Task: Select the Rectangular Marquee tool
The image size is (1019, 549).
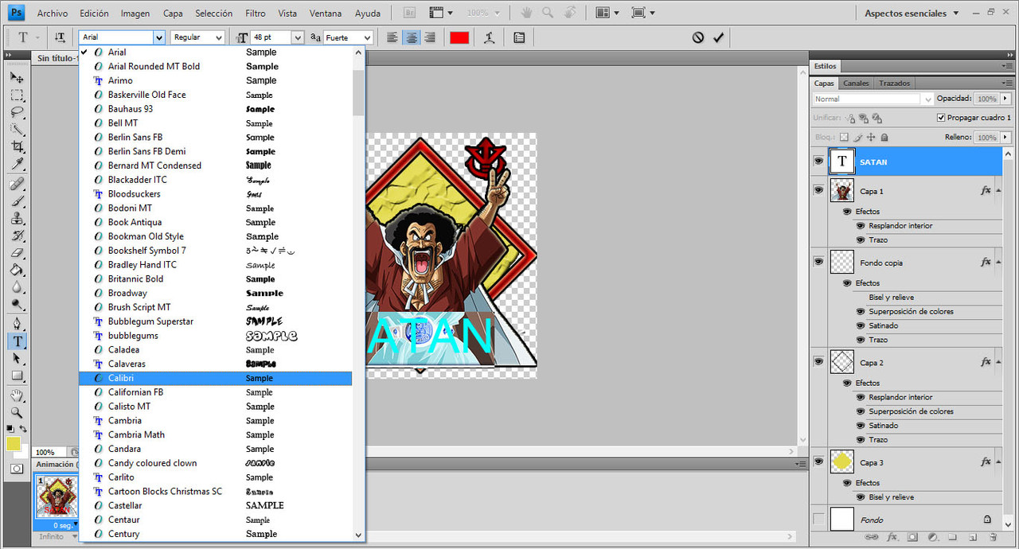Action: tap(17, 95)
